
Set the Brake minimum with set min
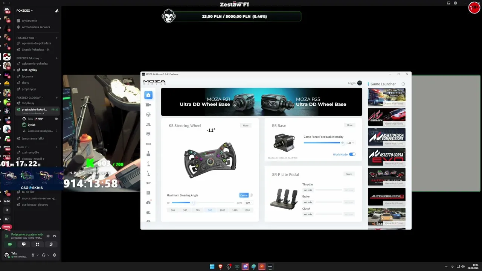308,202
